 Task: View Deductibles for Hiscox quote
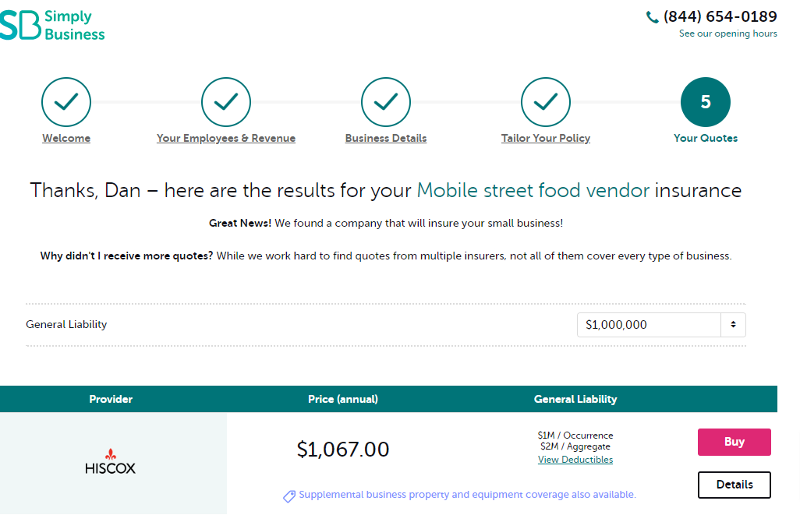tap(575, 460)
